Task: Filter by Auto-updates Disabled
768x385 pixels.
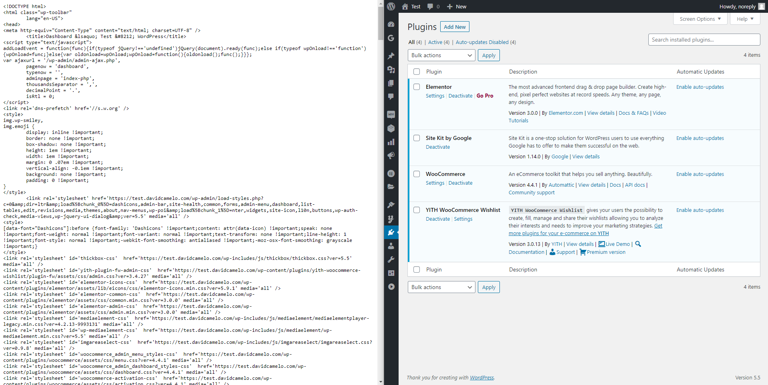Action: point(485,42)
